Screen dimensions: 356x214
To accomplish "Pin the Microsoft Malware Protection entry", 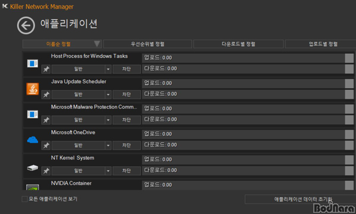I will coord(46,120).
